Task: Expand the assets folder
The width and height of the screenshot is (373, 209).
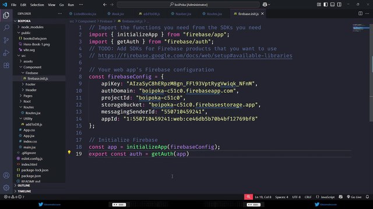Action: pyautogui.click(x=28, y=62)
